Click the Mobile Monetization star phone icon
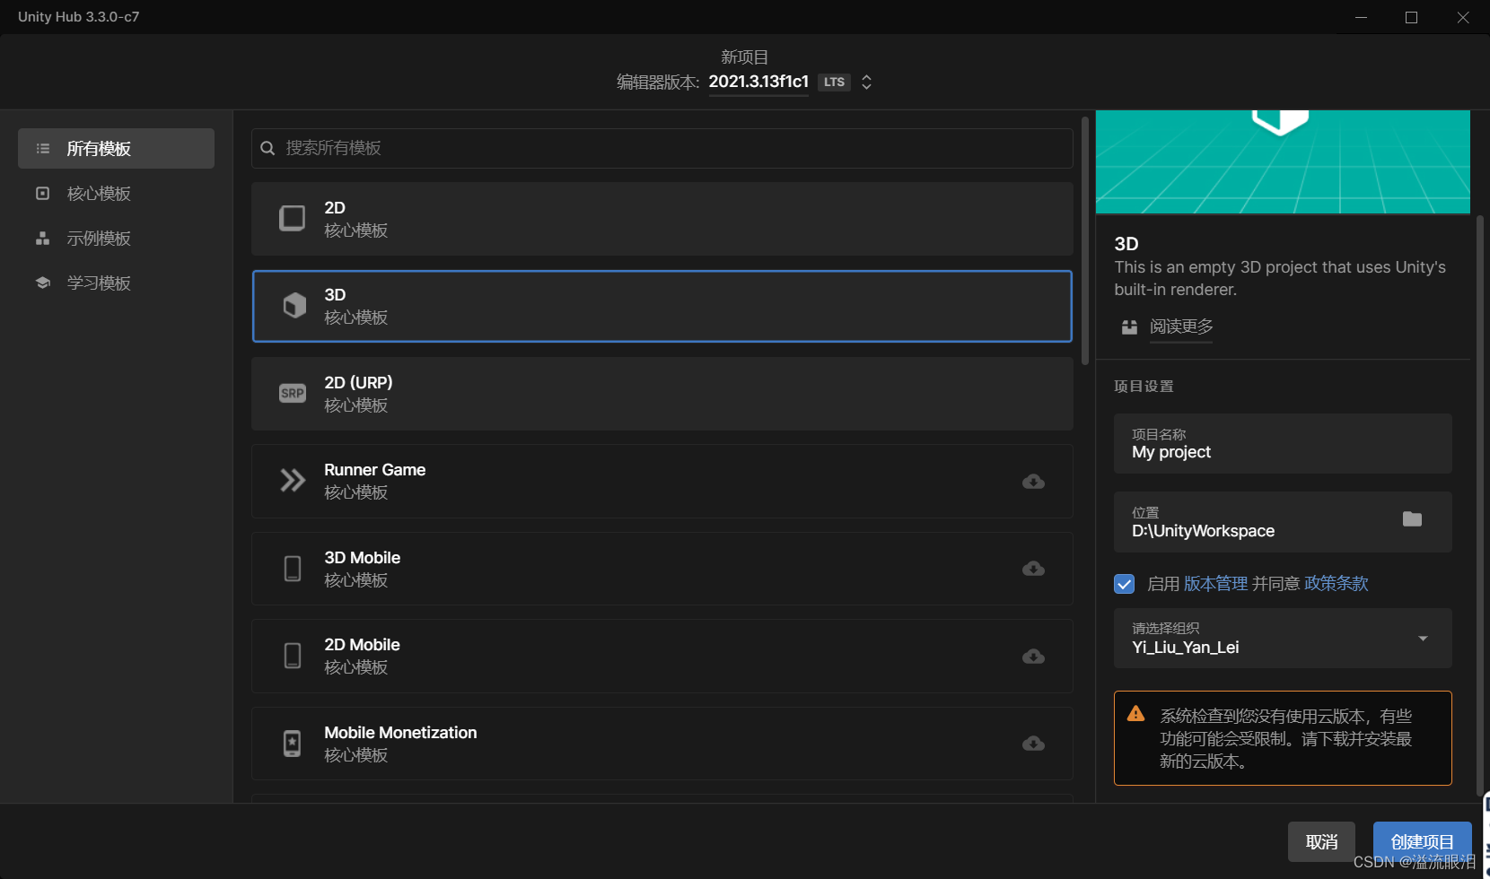1490x879 pixels. coord(293,744)
